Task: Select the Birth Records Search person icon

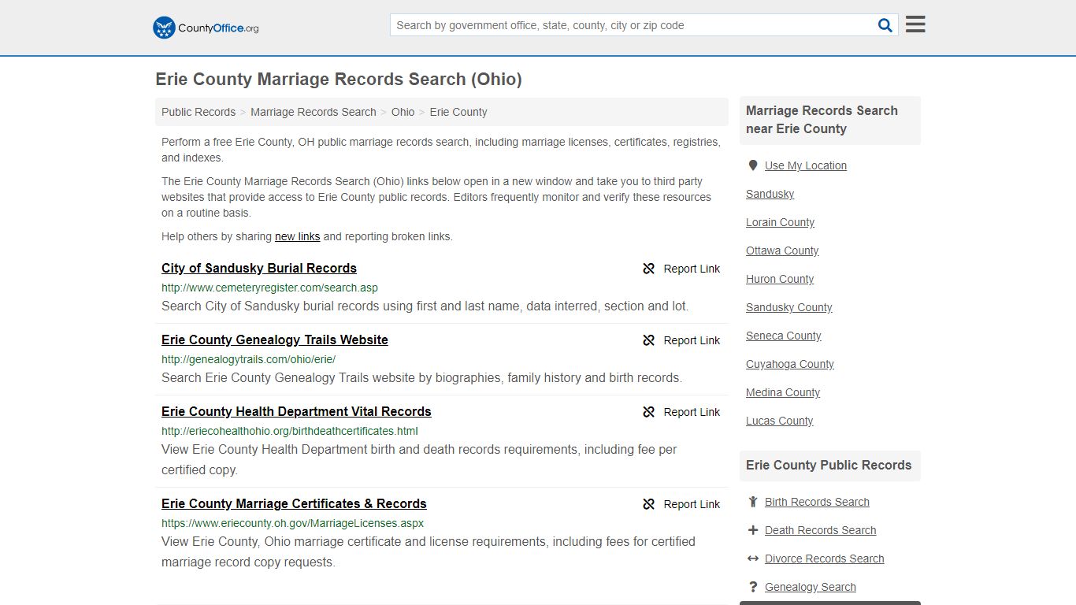Action: [x=753, y=502]
